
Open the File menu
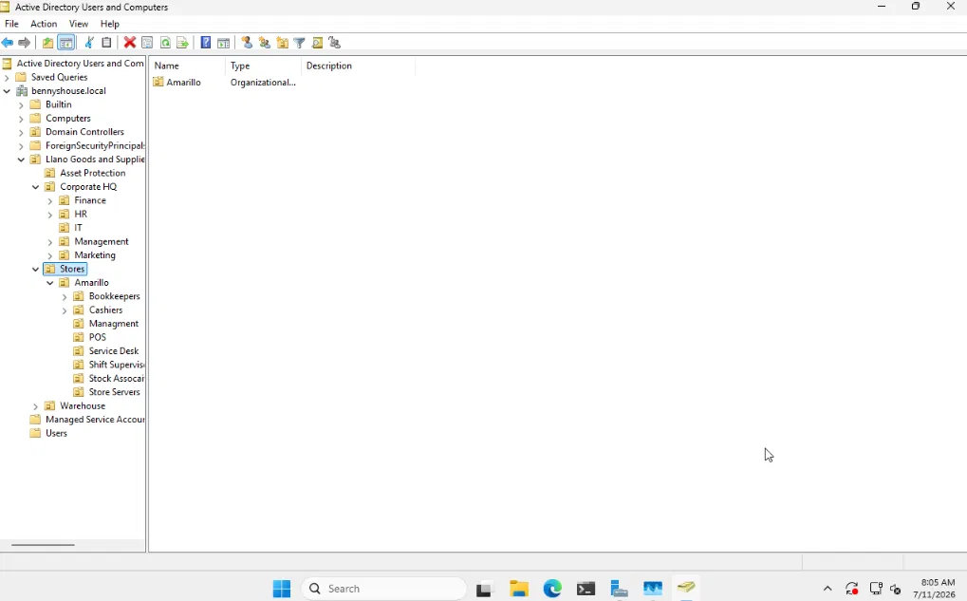pyautogui.click(x=11, y=24)
